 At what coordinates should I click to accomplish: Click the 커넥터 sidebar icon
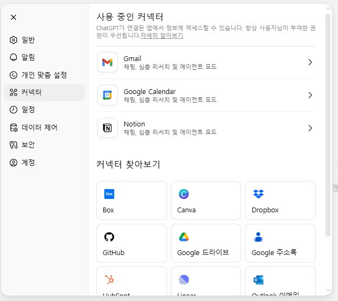click(14, 92)
